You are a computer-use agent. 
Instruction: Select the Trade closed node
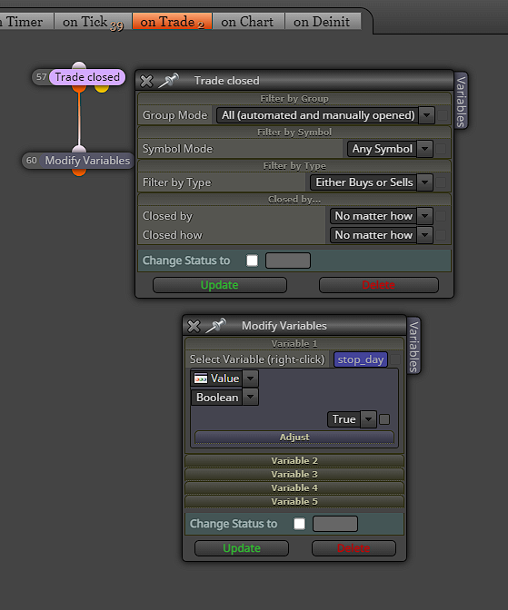pos(87,77)
